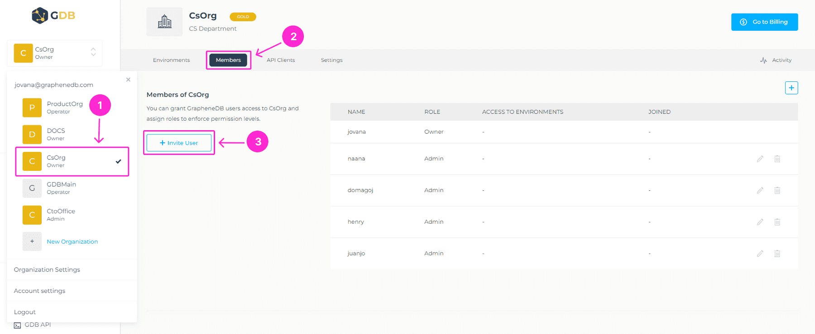
Task: Select the naana member name
Action: coord(356,159)
